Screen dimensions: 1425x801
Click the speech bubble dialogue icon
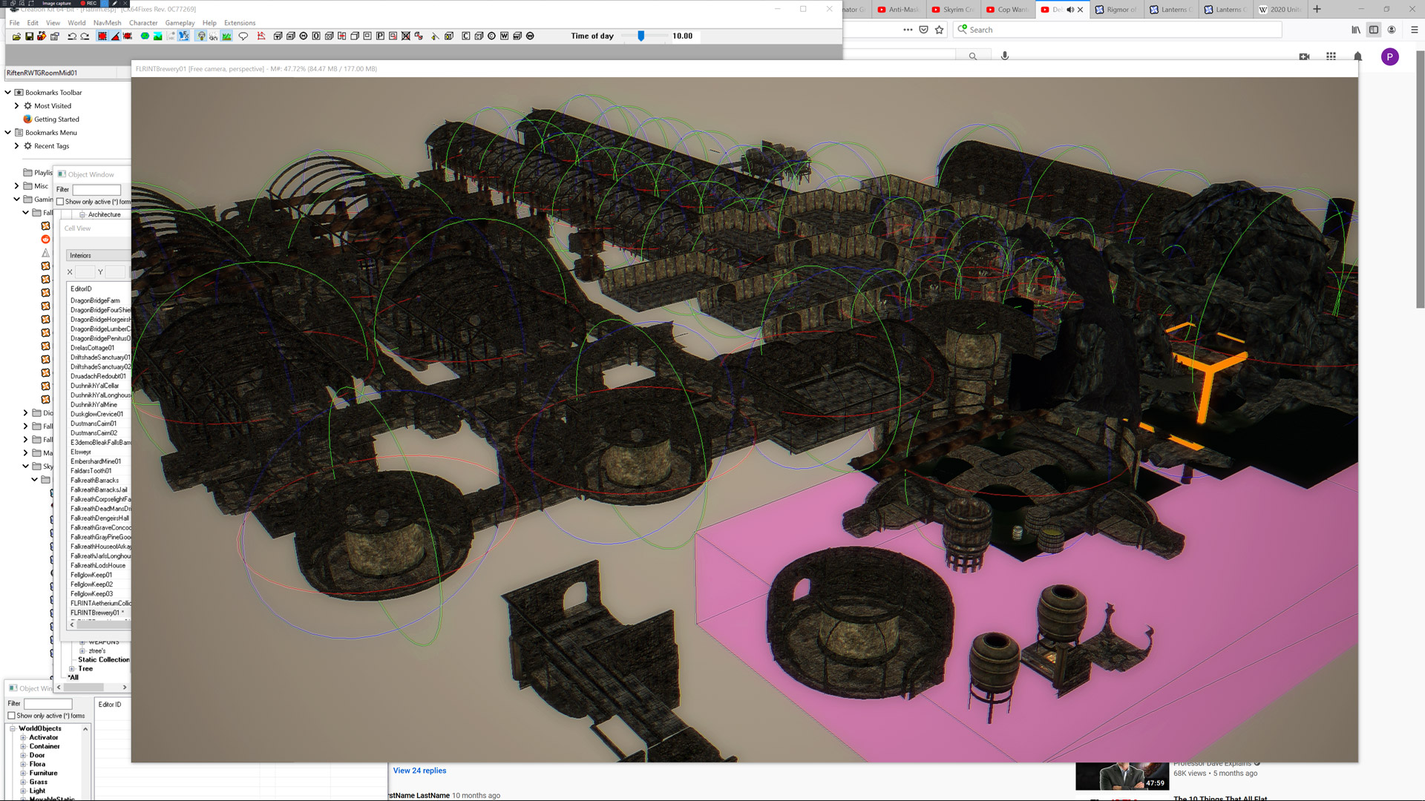pyautogui.click(x=243, y=36)
